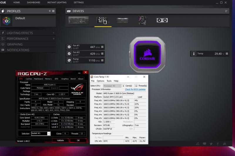This screenshot has height=156, width=235.
Task: Add a new profile with plus icon
Action: click(50, 11)
